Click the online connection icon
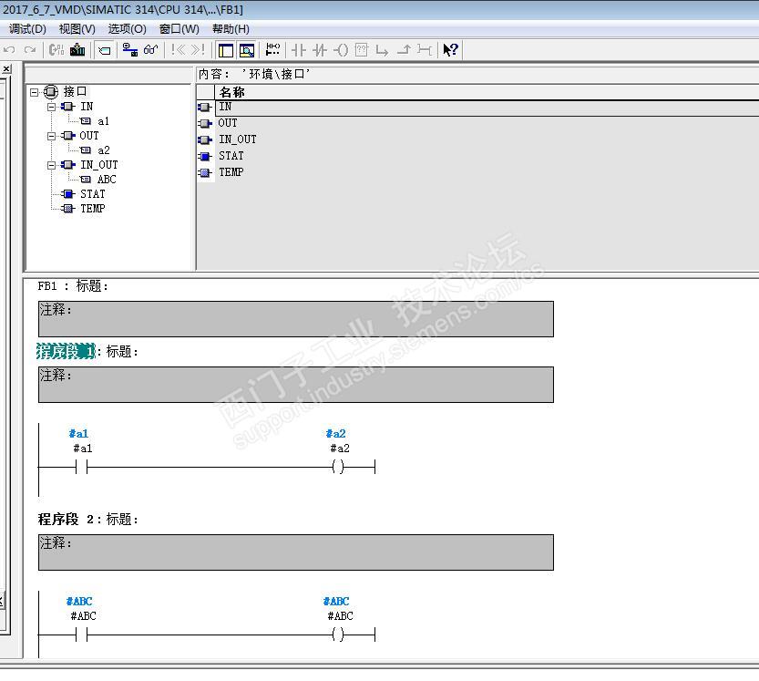 tap(129, 50)
